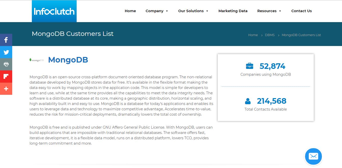Viewport: 342px width, 168px height.
Task: Open more sharing options plus icon
Action: point(6,89)
